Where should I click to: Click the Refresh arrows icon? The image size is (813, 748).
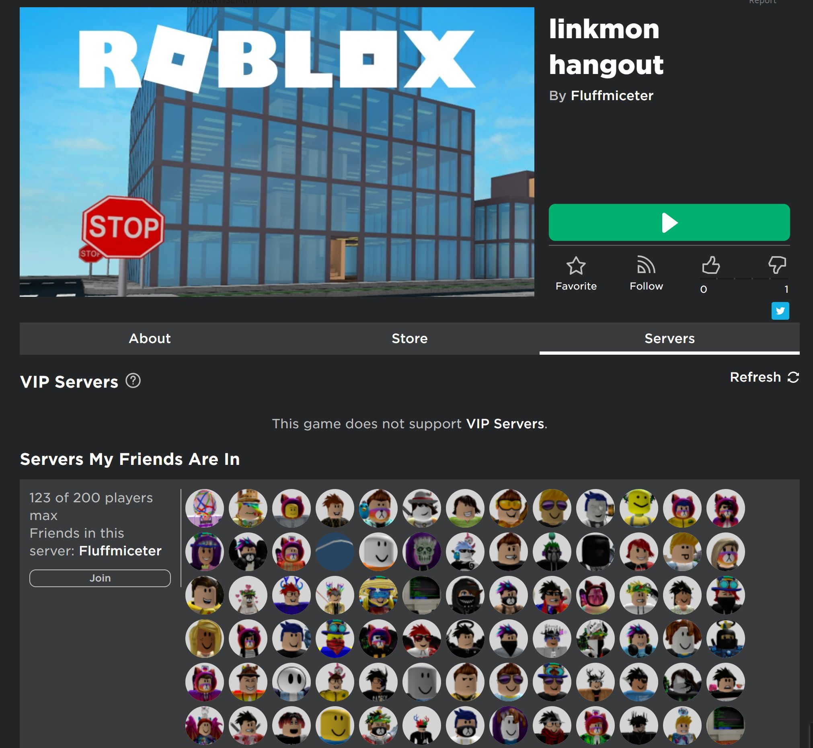793,377
